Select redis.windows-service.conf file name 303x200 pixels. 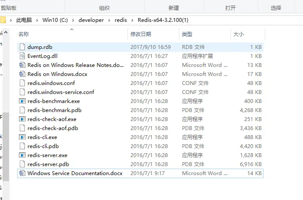pos(61,92)
